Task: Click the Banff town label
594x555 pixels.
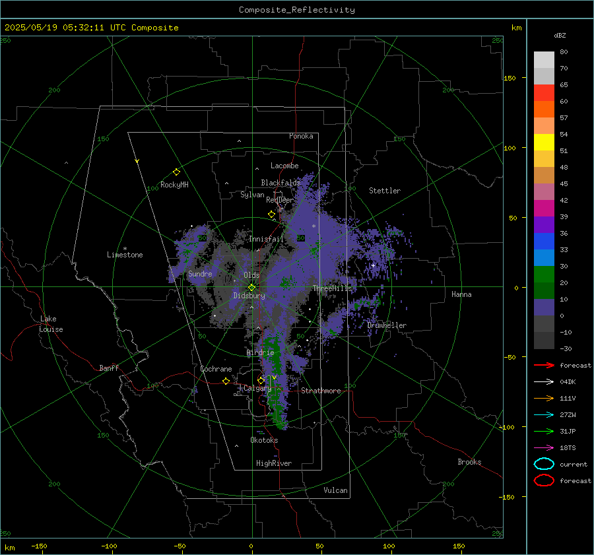Action: [109, 368]
